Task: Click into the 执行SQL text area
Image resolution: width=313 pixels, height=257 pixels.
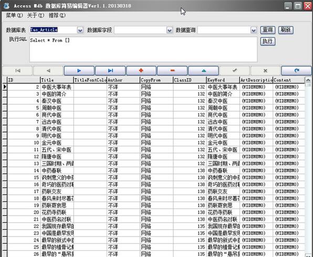Action: click(143, 49)
